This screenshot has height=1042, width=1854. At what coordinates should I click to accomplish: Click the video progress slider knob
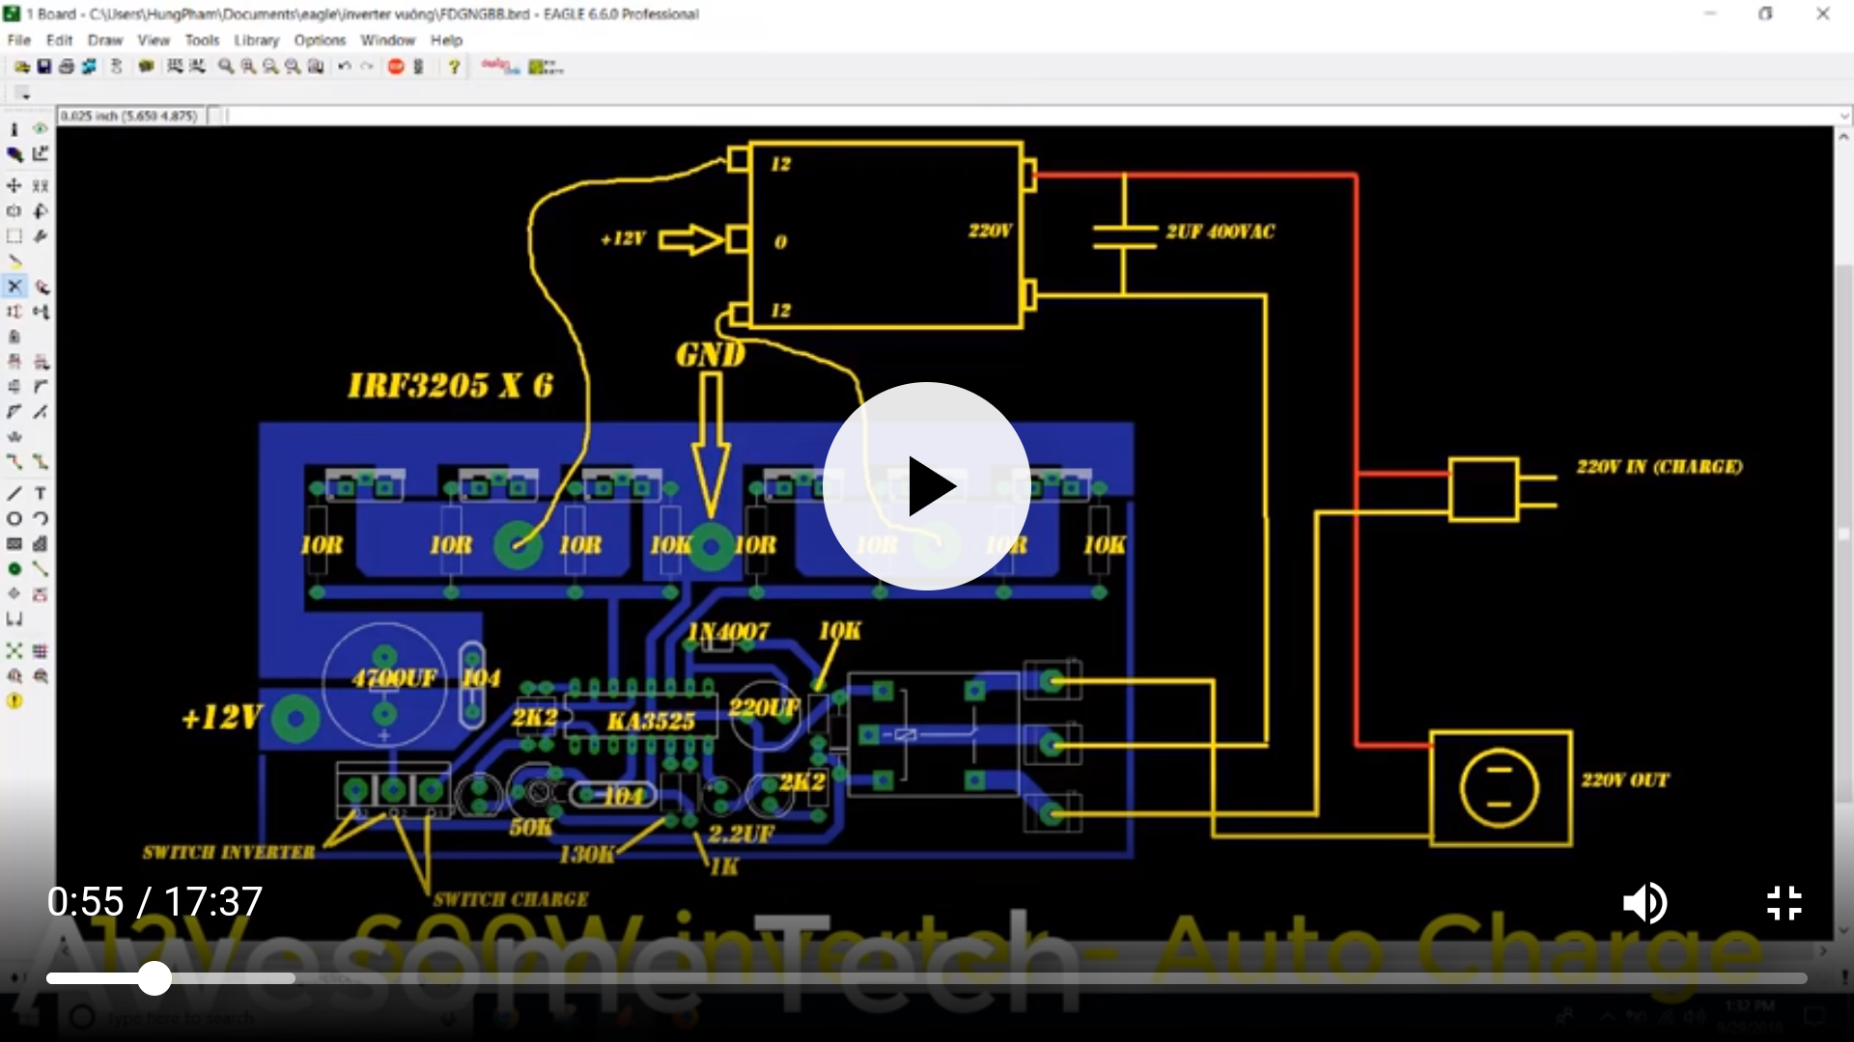(154, 978)
